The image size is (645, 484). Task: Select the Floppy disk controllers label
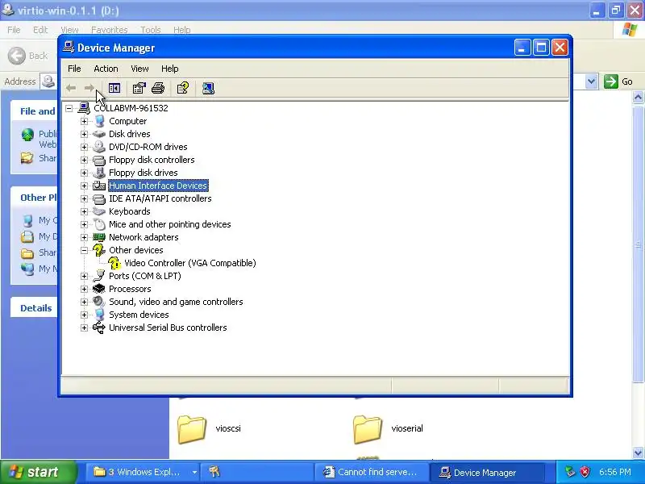coord(152,160)
